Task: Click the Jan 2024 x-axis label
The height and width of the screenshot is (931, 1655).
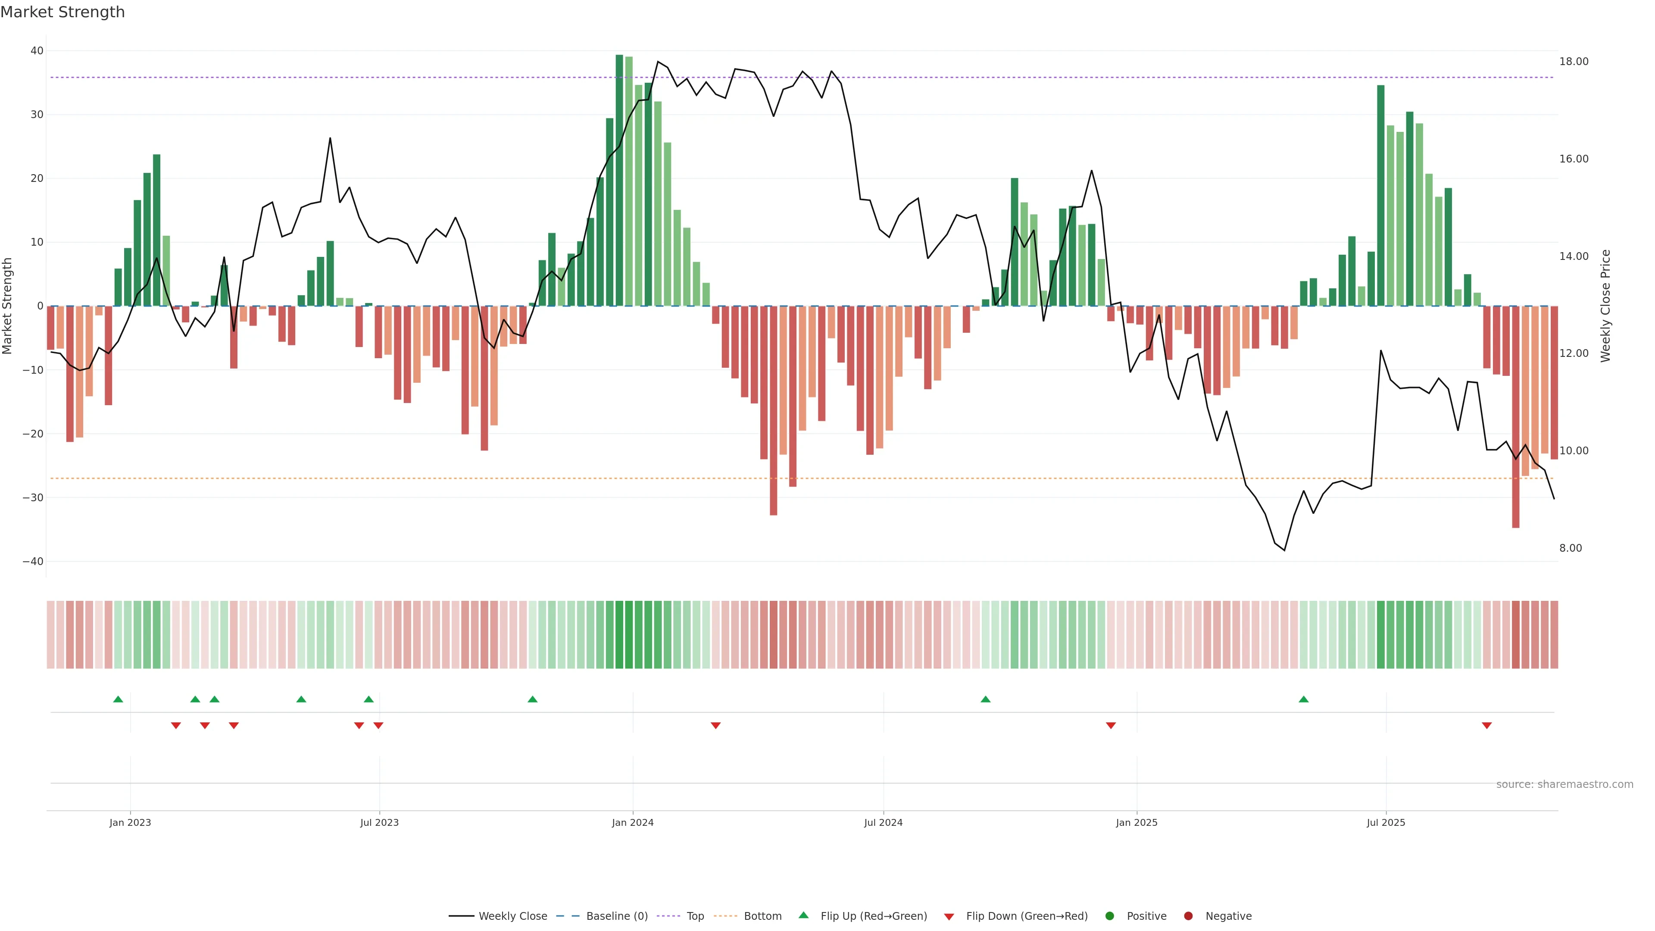Action: tap(633, 822)
